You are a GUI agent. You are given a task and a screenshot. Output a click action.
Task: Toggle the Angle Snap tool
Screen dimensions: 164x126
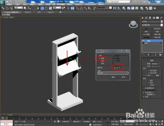81,8
